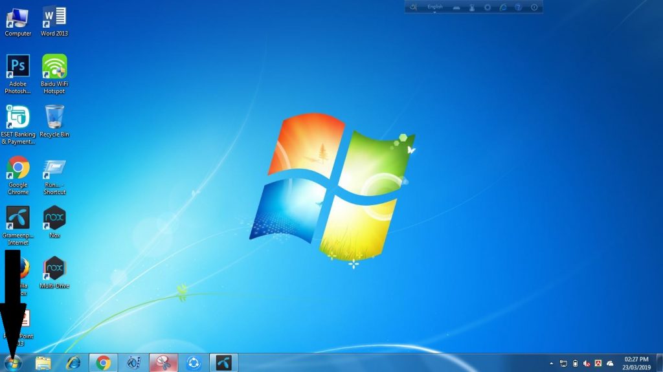Open the film-strip media app on taskbar
Viewport: 663px width, 372px height.
[133, 363]
